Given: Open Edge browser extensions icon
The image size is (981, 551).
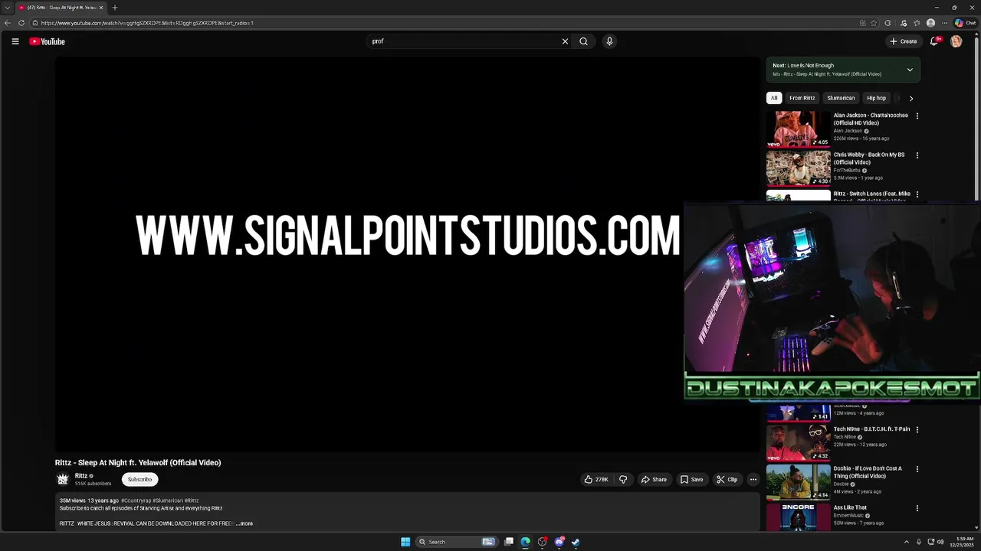Looking at the screenshot, I should [x=887, y=23].
